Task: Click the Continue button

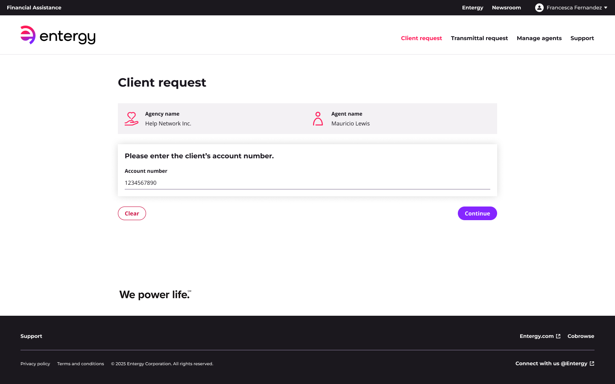Action: [477, 213]
